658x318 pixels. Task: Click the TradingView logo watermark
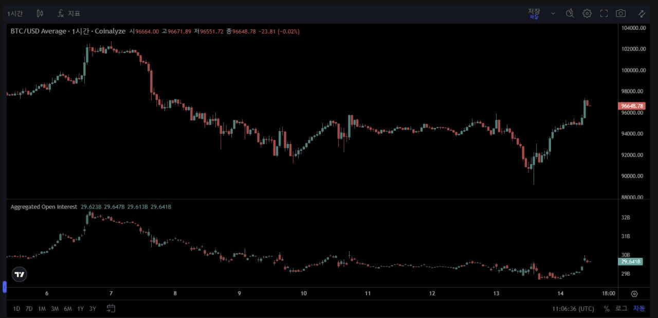tap(19, 274)
